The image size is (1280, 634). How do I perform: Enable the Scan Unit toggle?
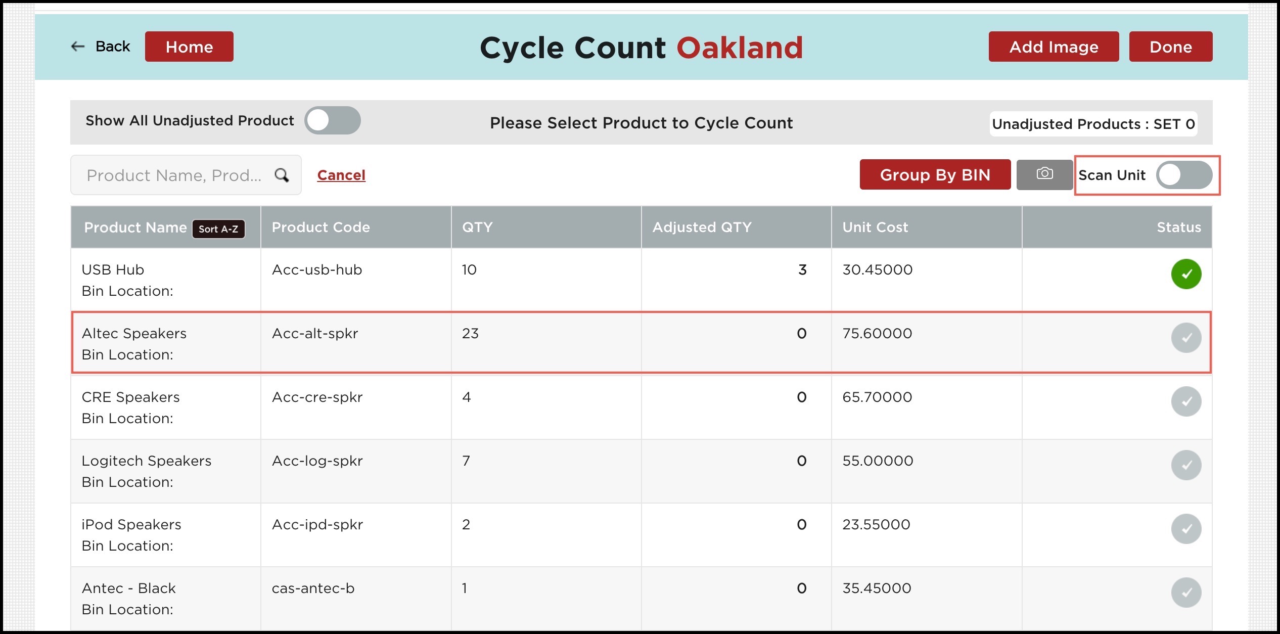coord(1183,175)
